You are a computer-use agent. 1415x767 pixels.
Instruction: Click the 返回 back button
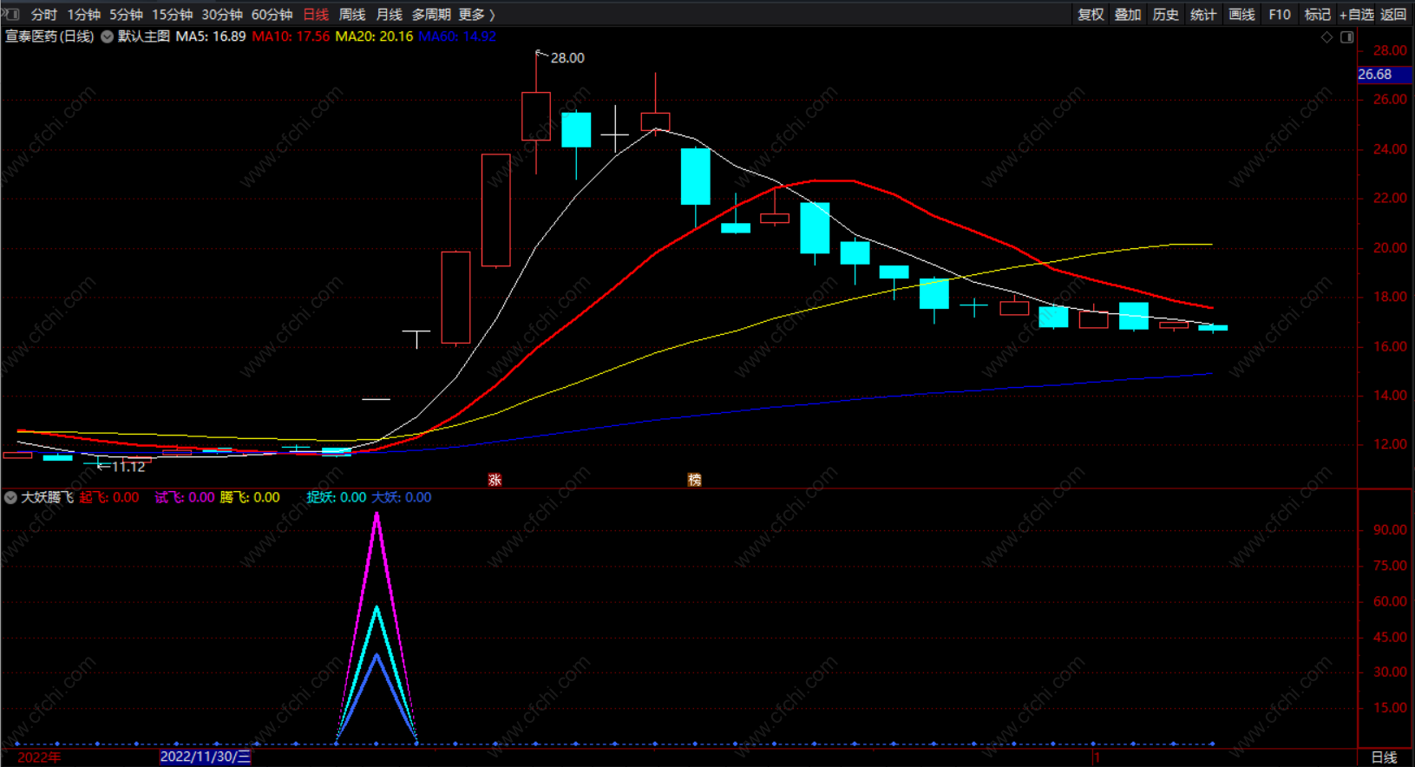pos(1393,15)
